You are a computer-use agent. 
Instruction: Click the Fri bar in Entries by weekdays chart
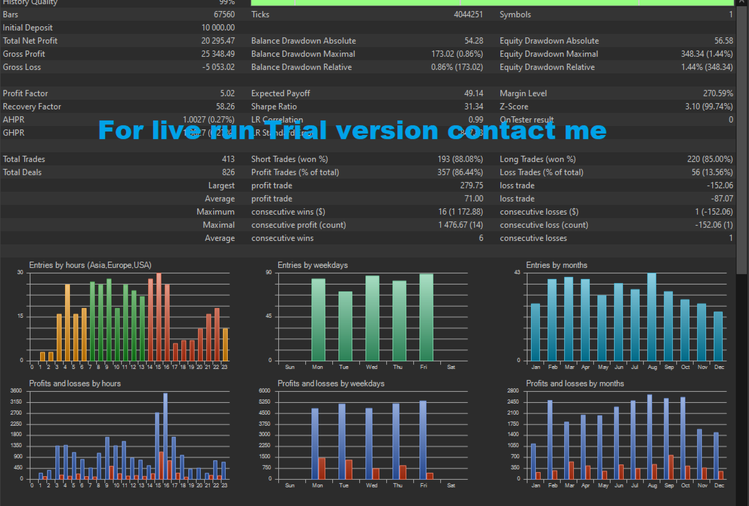(x=426, y=317)
